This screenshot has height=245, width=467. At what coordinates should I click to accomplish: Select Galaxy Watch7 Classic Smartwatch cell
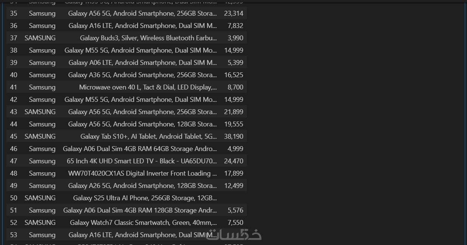pos(143,223)
